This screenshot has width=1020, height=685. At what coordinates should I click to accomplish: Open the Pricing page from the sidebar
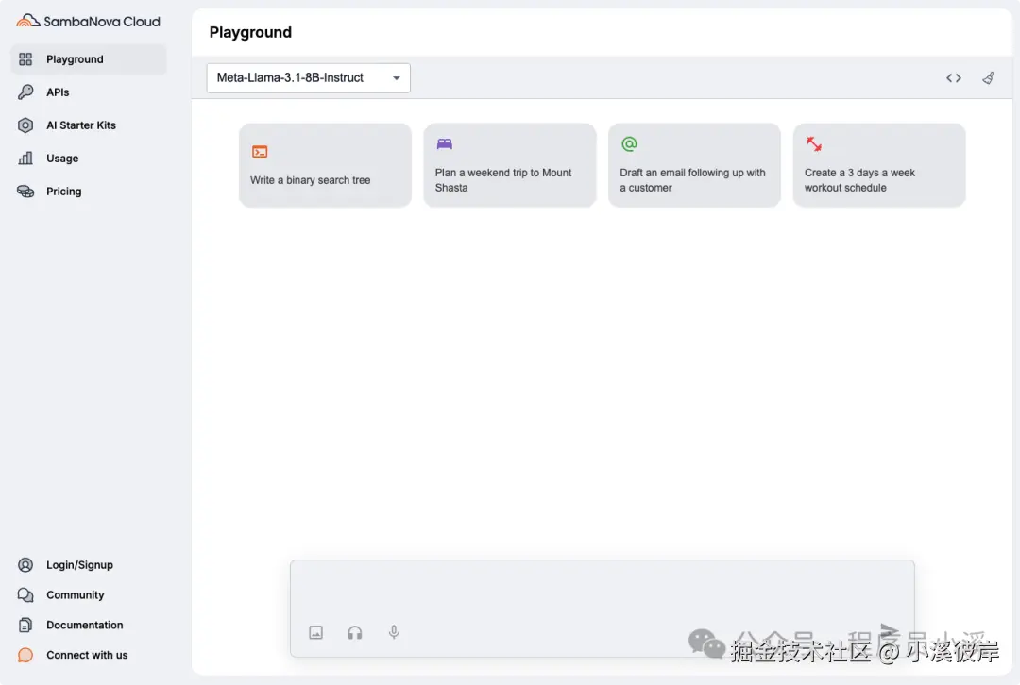63,191
